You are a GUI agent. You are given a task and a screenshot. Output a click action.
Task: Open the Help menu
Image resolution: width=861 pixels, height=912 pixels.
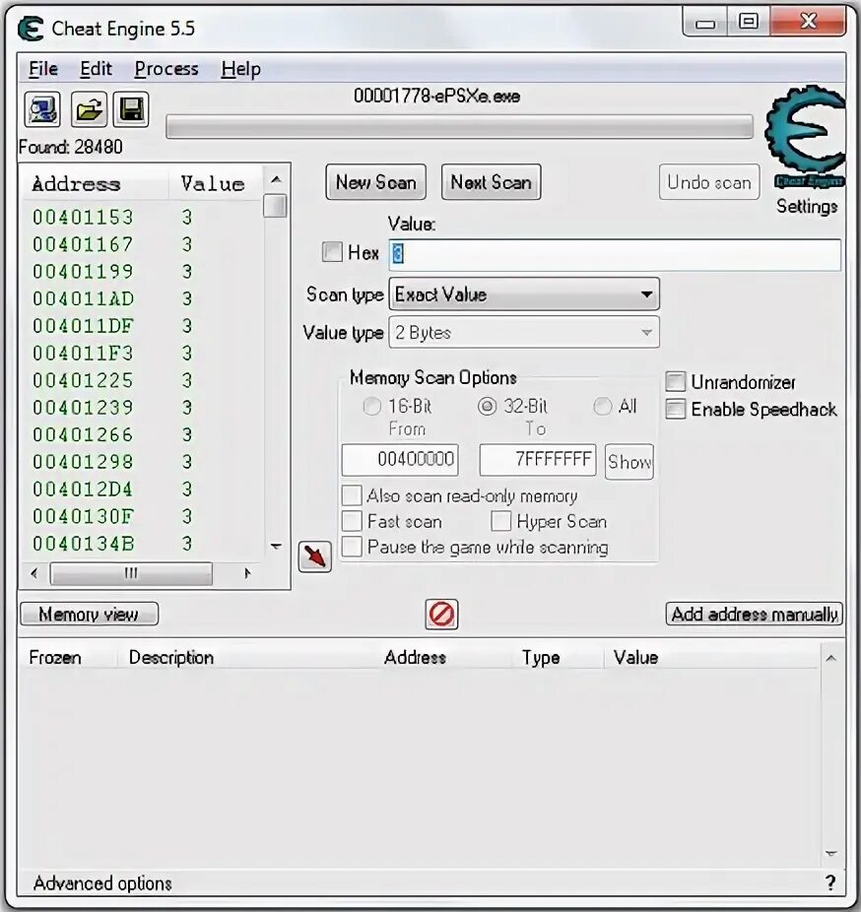240,69
